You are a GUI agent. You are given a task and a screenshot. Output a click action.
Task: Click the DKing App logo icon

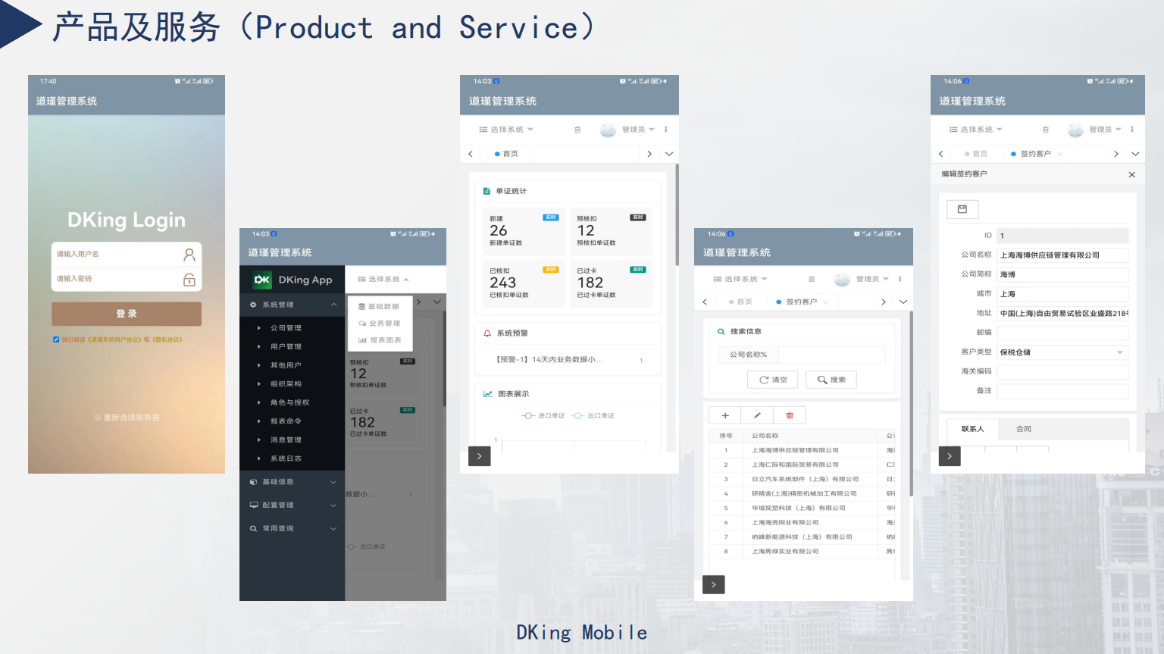coord(262,280)
